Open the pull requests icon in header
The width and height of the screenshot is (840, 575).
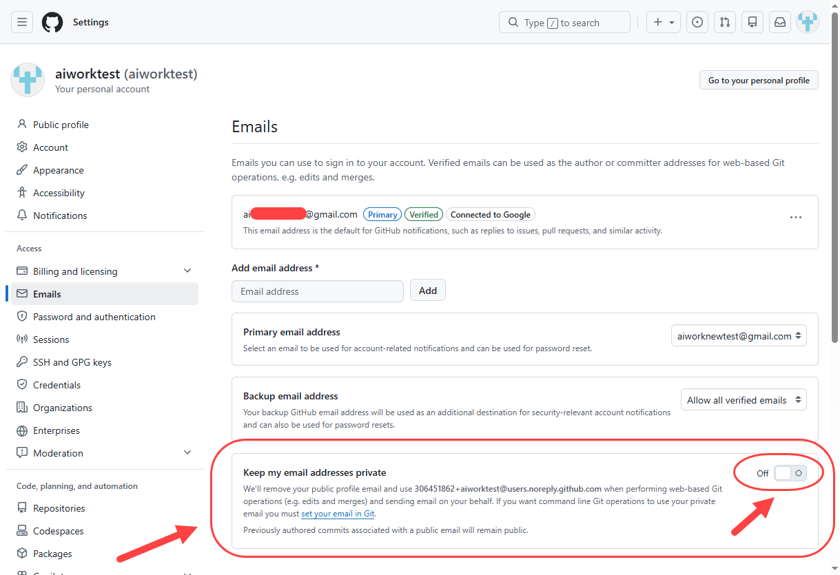point(725,22)
